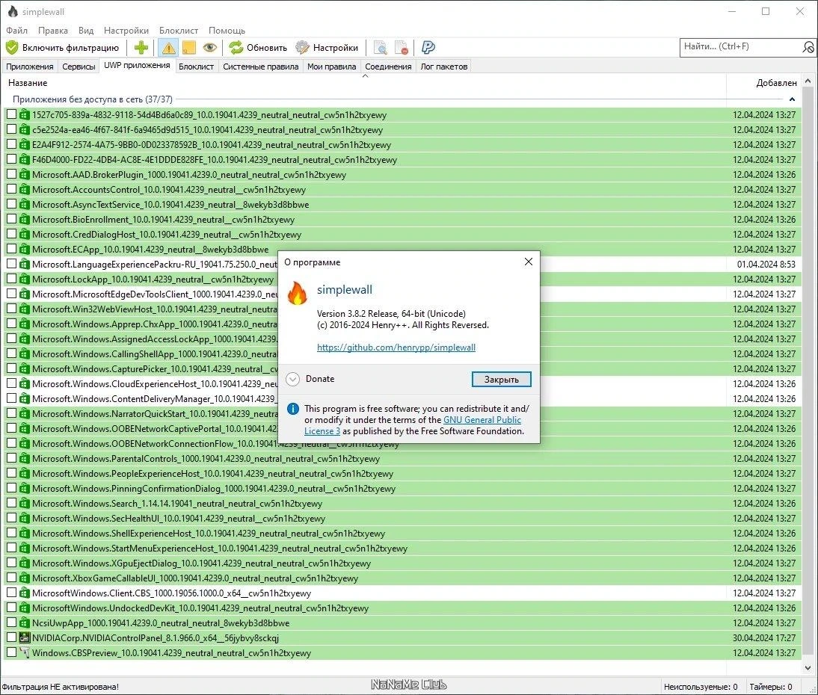This screenshot has height=695, width=818.
Task: Check the Microsoft.AccountsControl checkbox
Action: click(11, 189)
